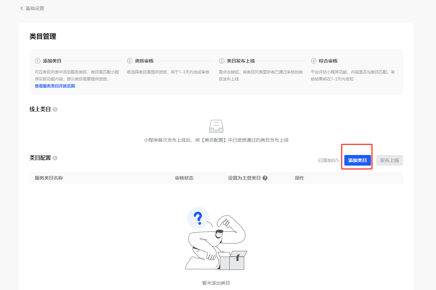Open the 查看服务类目开放范围 link
This screenshot has width=436, height=290.
(55, 86)
